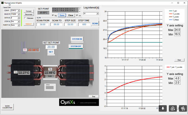
Task: Click the fan-plus overlay icon
Action: coord(183,108)
